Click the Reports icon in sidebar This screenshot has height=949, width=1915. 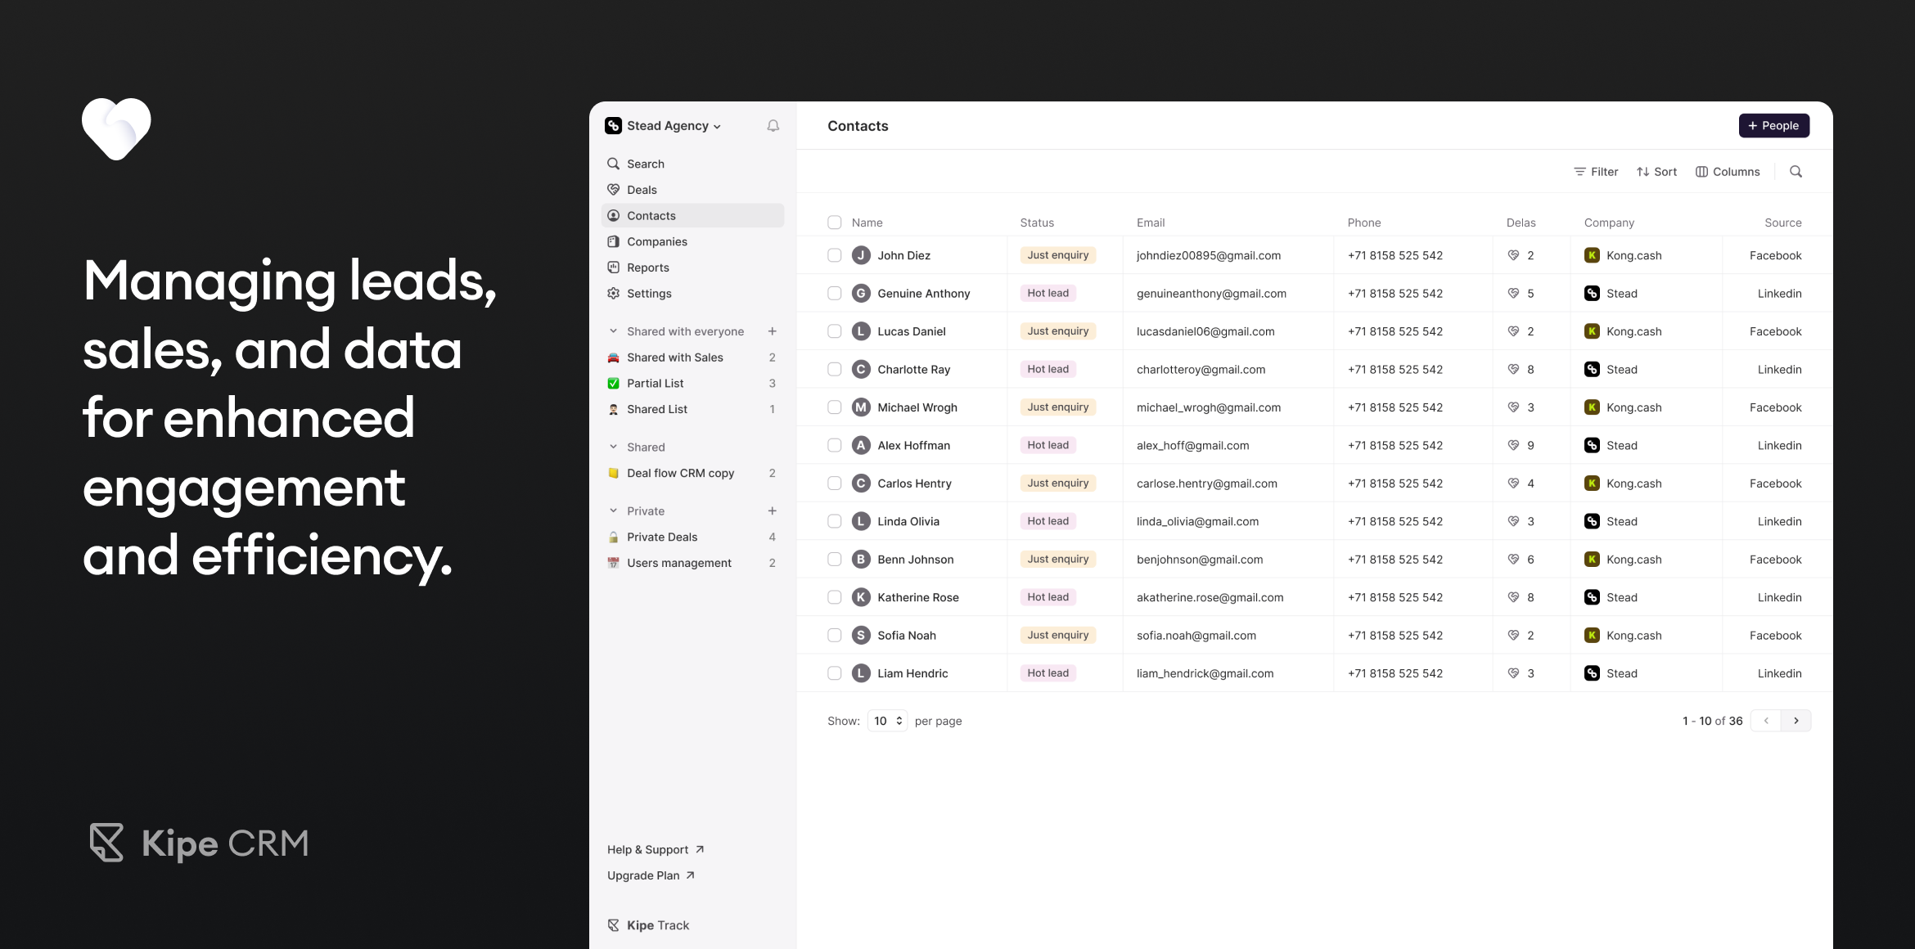tap(613, 266)
